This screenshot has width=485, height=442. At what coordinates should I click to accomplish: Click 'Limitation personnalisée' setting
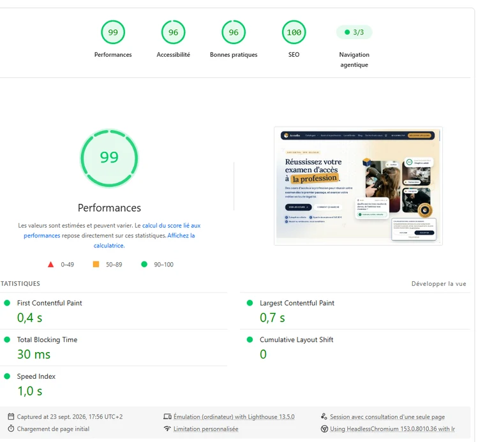tap(205, 429)
